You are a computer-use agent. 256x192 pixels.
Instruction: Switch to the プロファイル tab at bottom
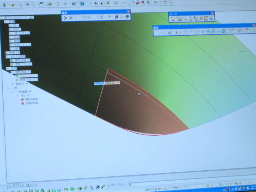pos(16,185)
